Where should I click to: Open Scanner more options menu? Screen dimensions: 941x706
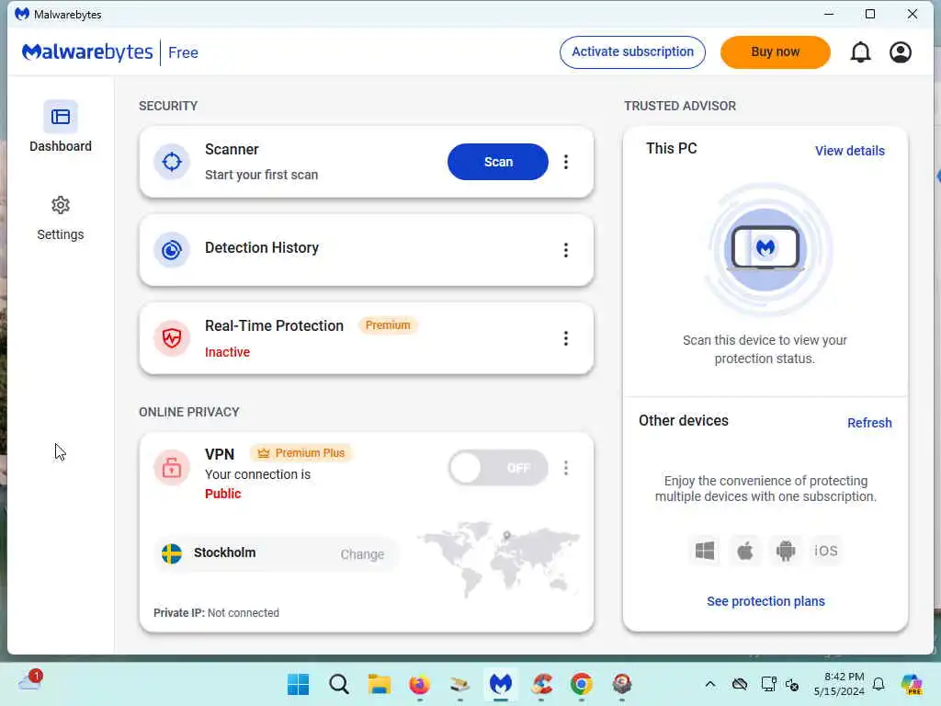pos(565,162)
